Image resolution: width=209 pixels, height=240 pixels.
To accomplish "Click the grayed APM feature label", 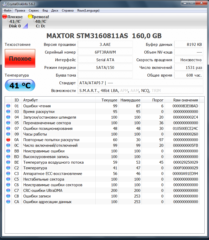I will [x=124, y=91].
